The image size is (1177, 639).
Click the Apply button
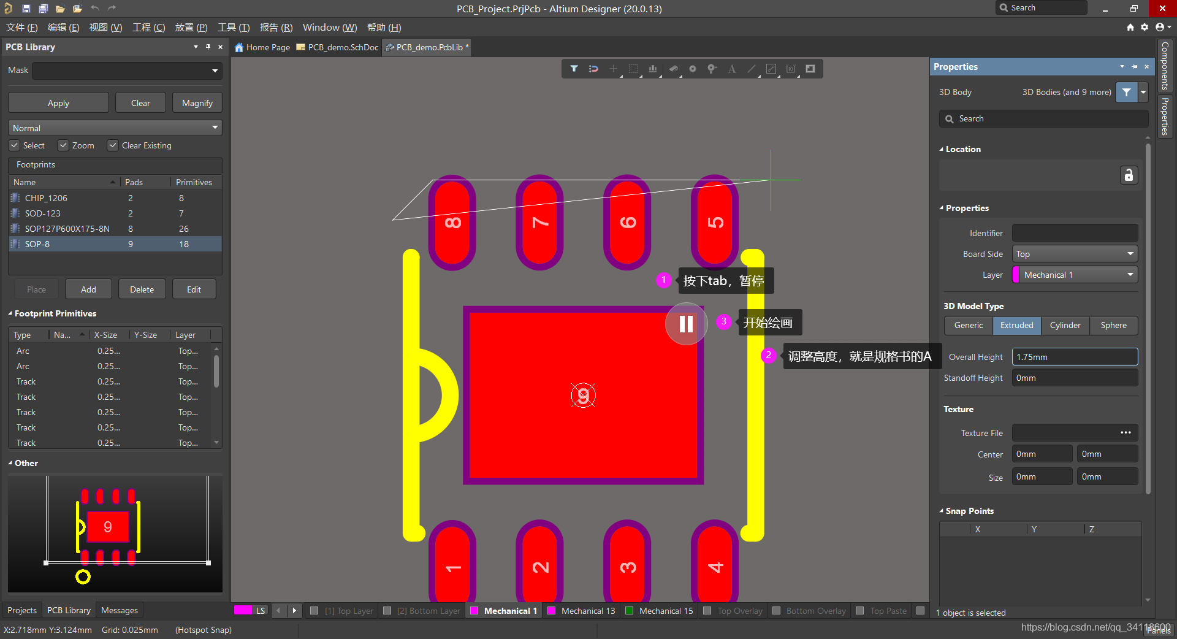(58, 103)
